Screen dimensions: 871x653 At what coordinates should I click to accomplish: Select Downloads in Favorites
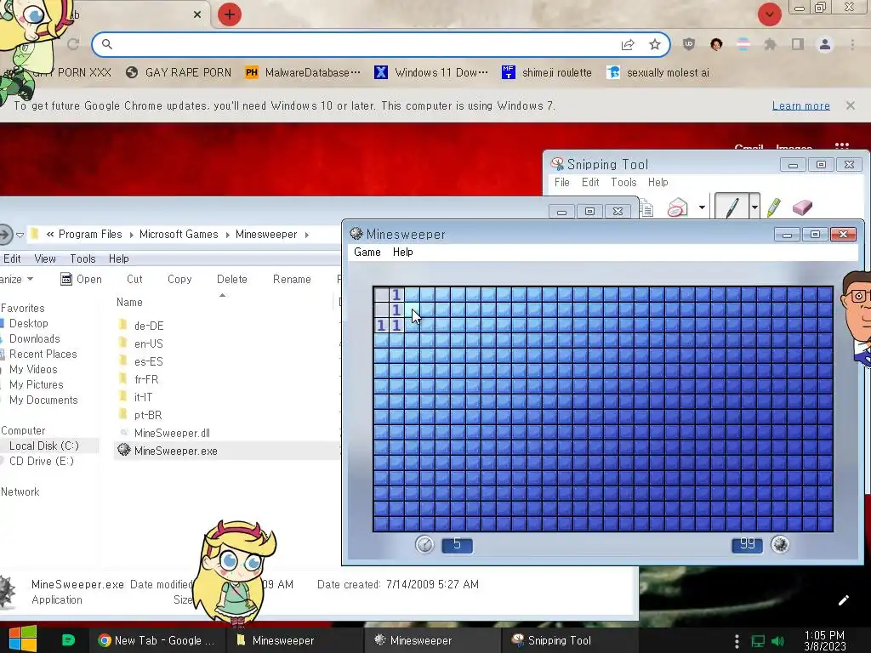(34, 338)
